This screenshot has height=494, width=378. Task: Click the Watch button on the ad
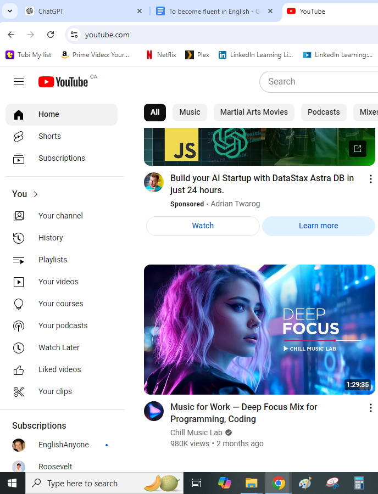(203, 226)
